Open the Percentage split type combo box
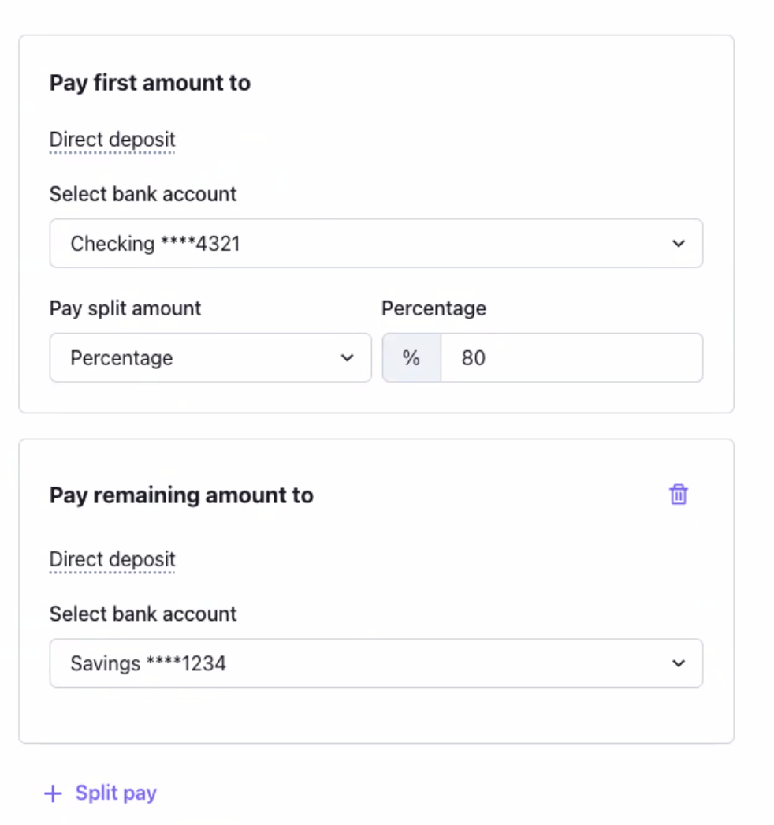This screenshot has width=774, height=825. (x=210, y=358)
